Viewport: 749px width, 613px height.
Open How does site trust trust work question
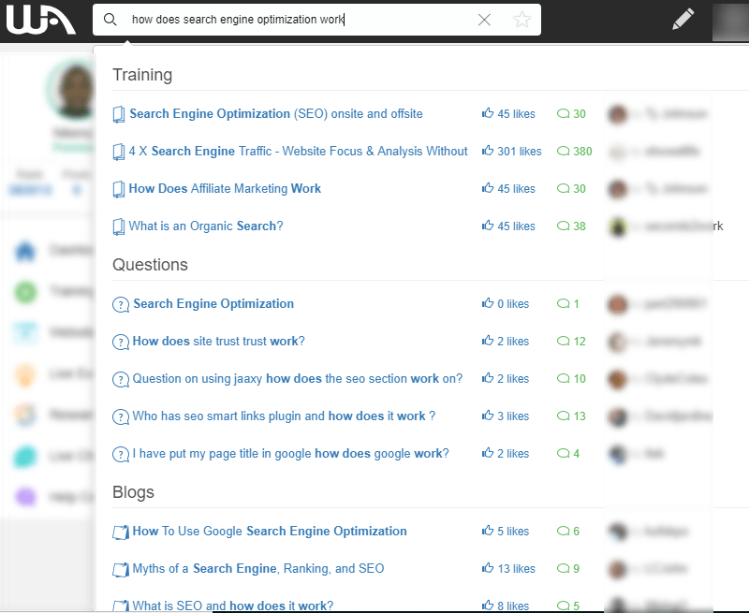[x=219, y=341]
